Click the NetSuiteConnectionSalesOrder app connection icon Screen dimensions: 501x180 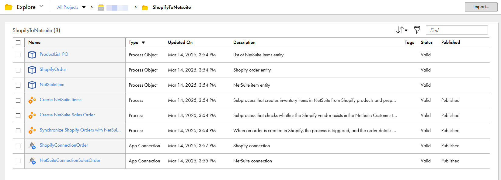[32, 161]
